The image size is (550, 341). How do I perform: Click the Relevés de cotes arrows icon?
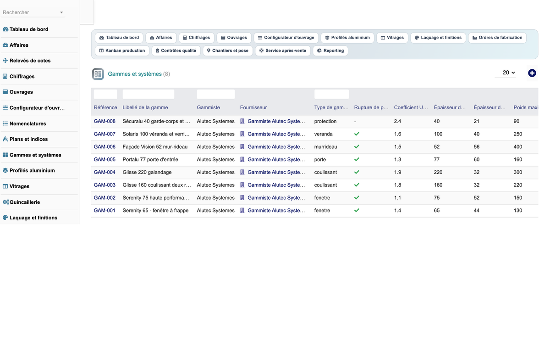5,61
